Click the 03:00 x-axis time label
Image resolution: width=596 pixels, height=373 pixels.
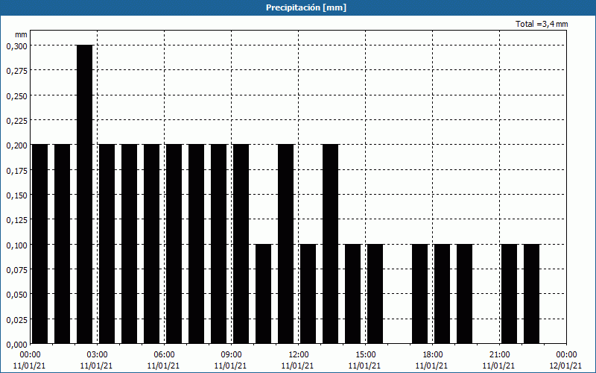coord(97,355)
